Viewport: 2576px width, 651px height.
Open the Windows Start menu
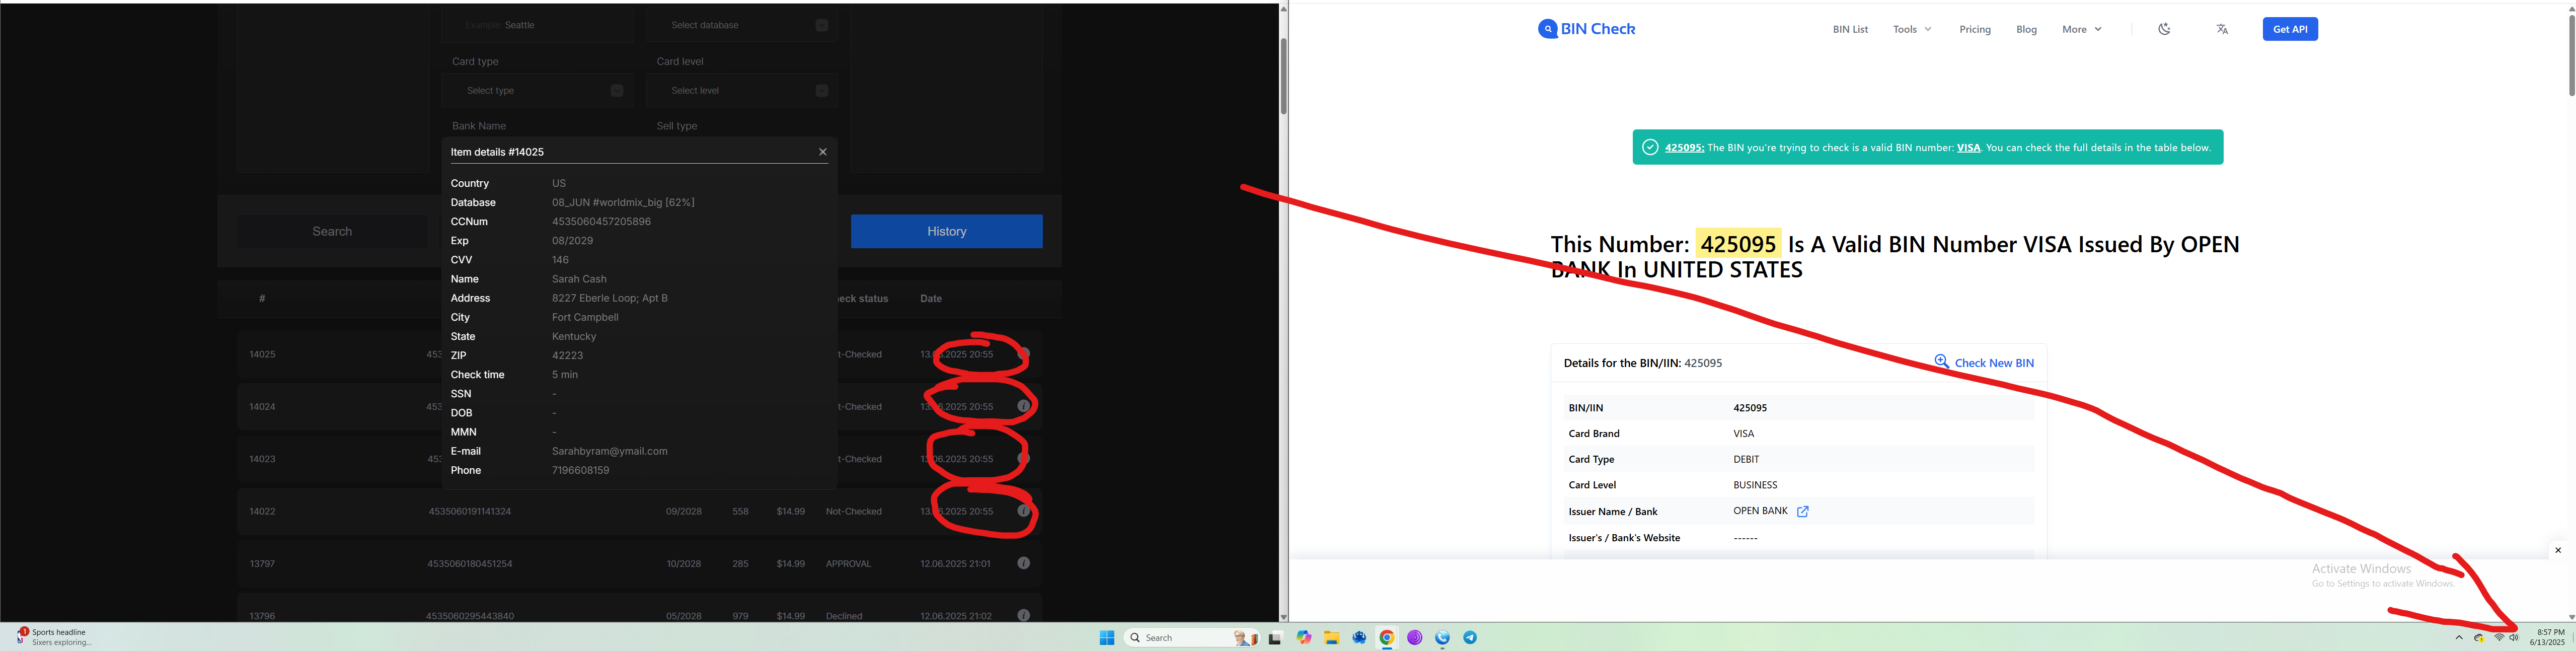coord(1107,638)
